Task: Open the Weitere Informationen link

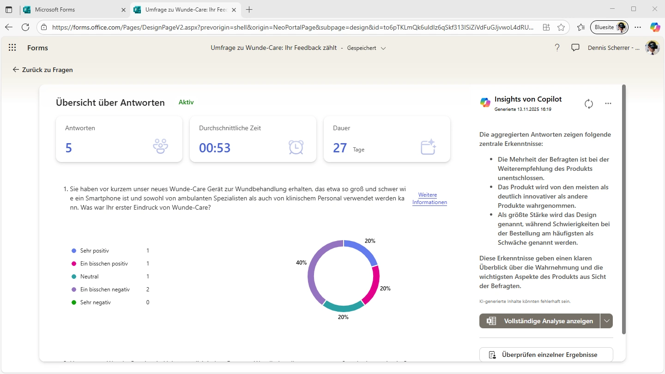Action: pyautogui.click(x=429, y=199)
